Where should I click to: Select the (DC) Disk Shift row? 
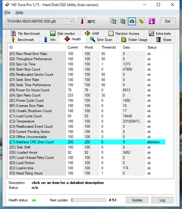87,147
